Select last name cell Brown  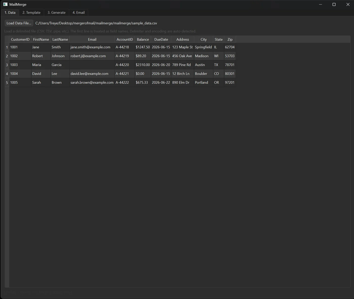[x=60, y=82]
